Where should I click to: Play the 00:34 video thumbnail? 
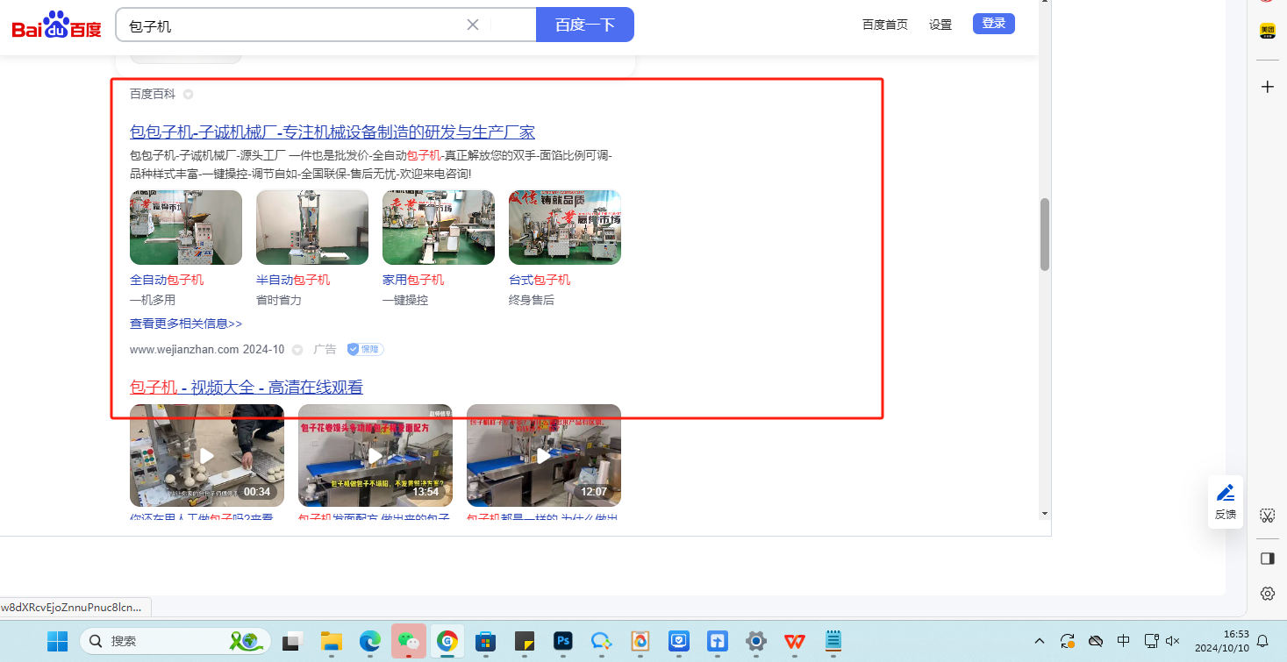(207, 455)
